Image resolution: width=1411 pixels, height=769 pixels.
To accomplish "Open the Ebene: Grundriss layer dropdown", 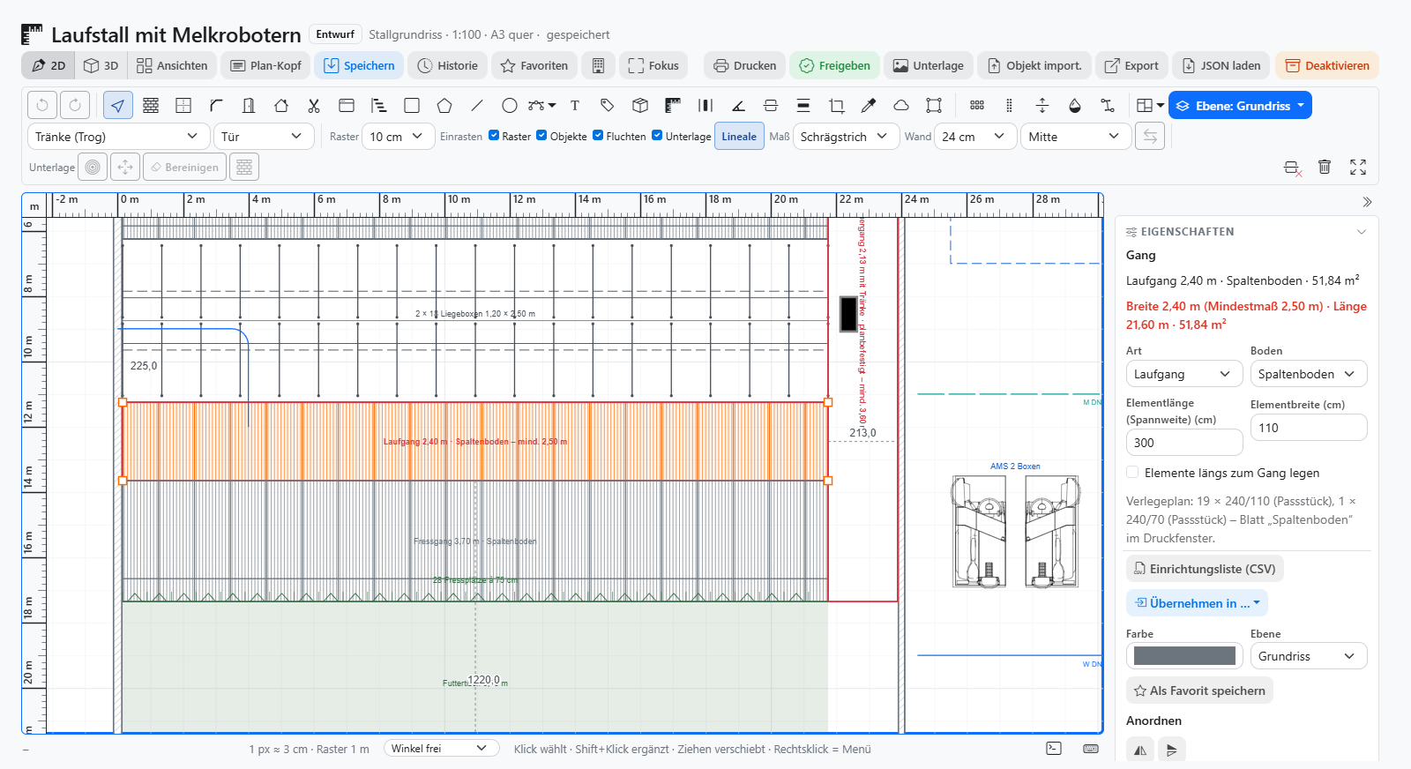I will (x=1240, y=106).
